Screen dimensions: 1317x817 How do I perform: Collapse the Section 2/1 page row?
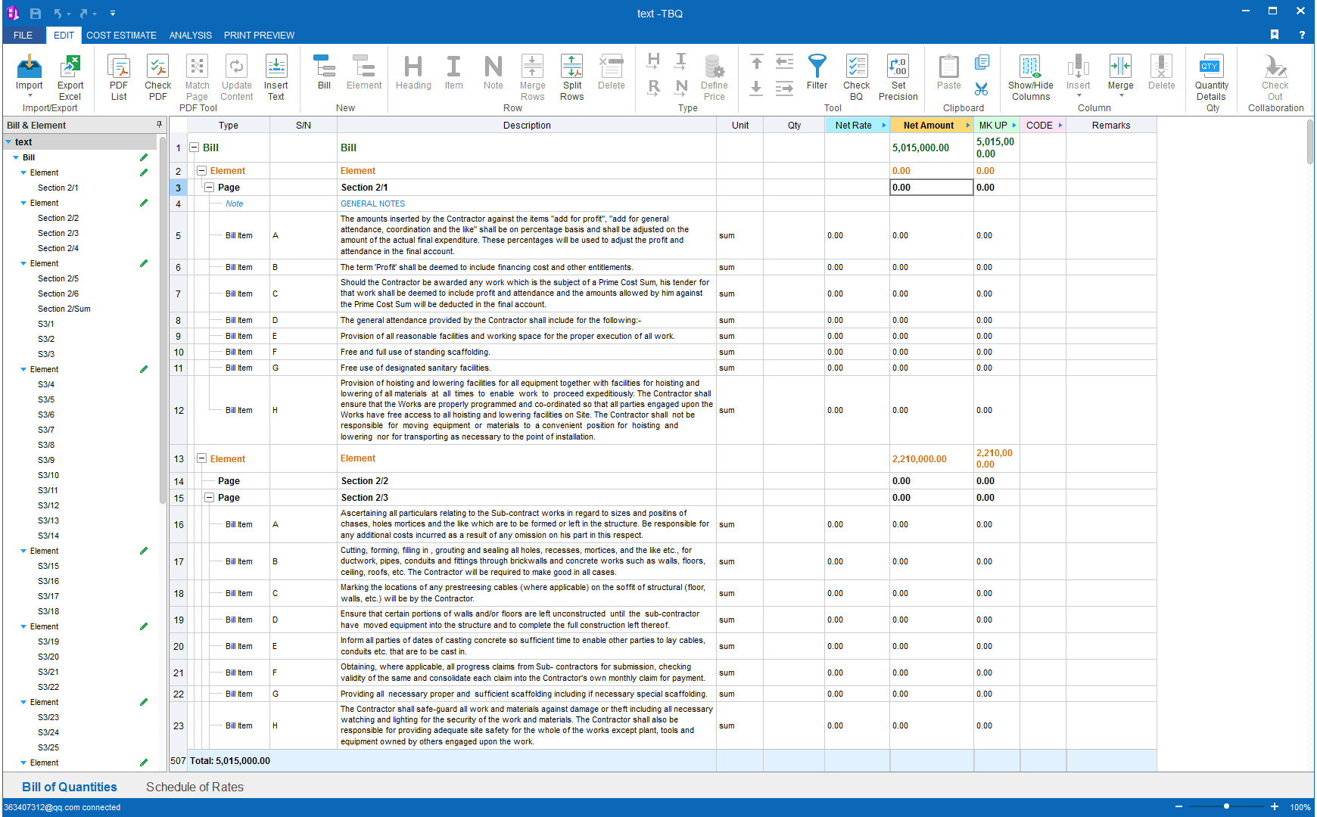(210, 188)
